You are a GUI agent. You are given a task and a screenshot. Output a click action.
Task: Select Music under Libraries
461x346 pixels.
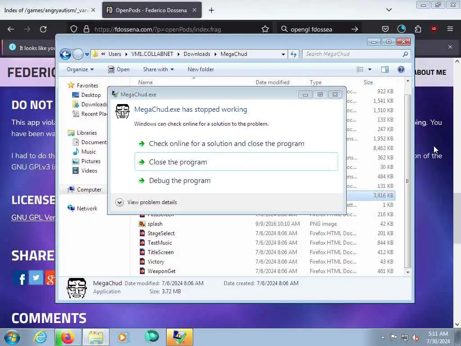(89, 152)
